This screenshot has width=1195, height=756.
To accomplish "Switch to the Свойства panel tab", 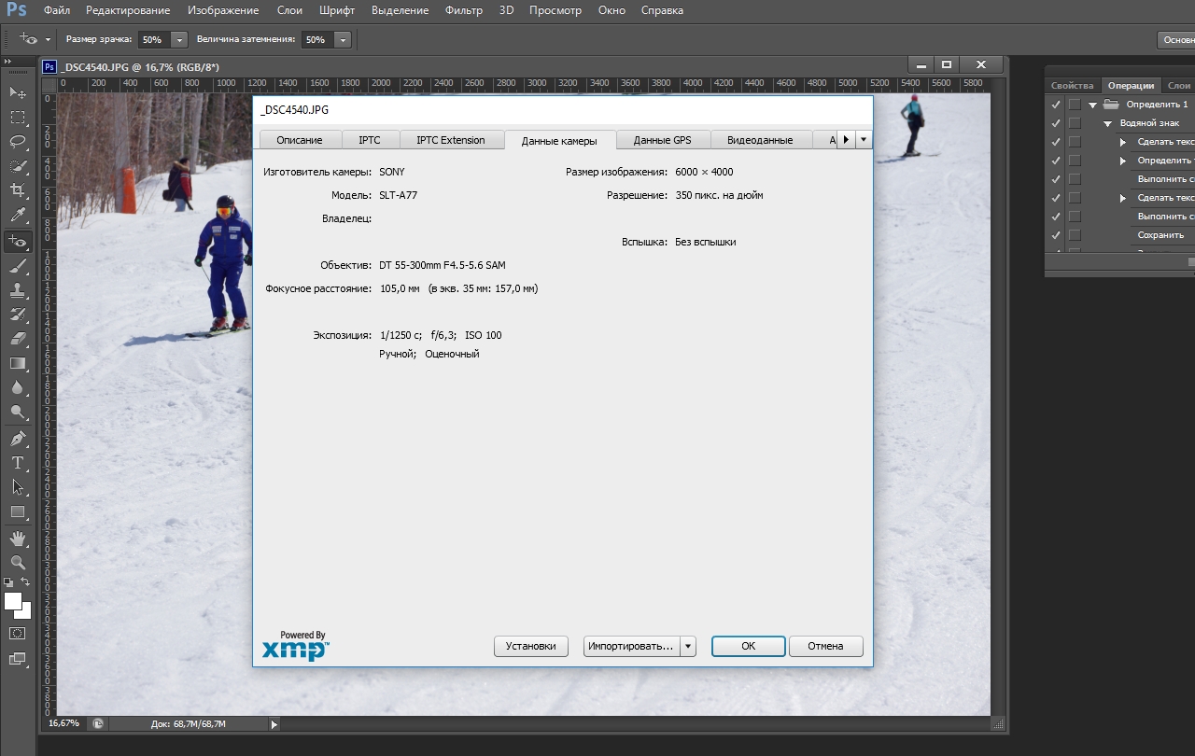I will tap(1072, 85).
